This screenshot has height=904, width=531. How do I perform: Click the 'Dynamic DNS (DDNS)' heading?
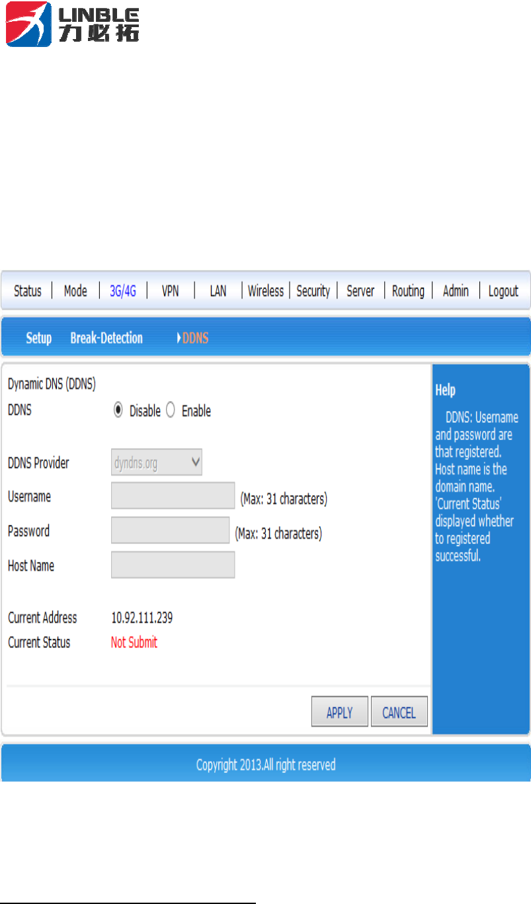tap(52, 384)
